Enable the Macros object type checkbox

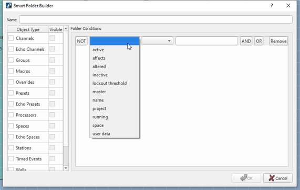click(11, 71)
